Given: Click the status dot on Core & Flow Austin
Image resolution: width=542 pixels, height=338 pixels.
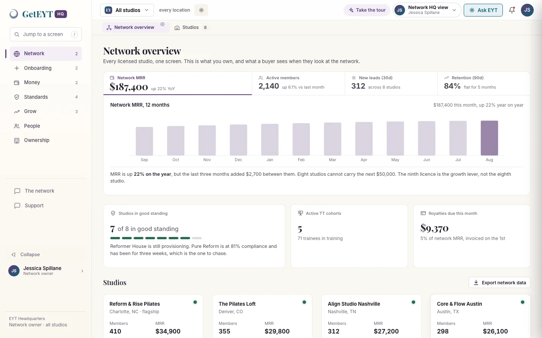Looking at the screenshot, I should pyautogui.click(x=522, y=302).
